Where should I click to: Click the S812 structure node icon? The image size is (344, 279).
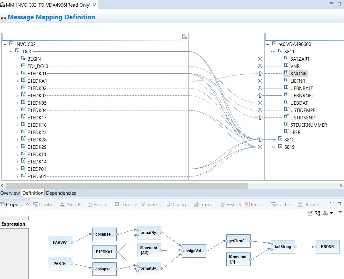click(280, 139)
